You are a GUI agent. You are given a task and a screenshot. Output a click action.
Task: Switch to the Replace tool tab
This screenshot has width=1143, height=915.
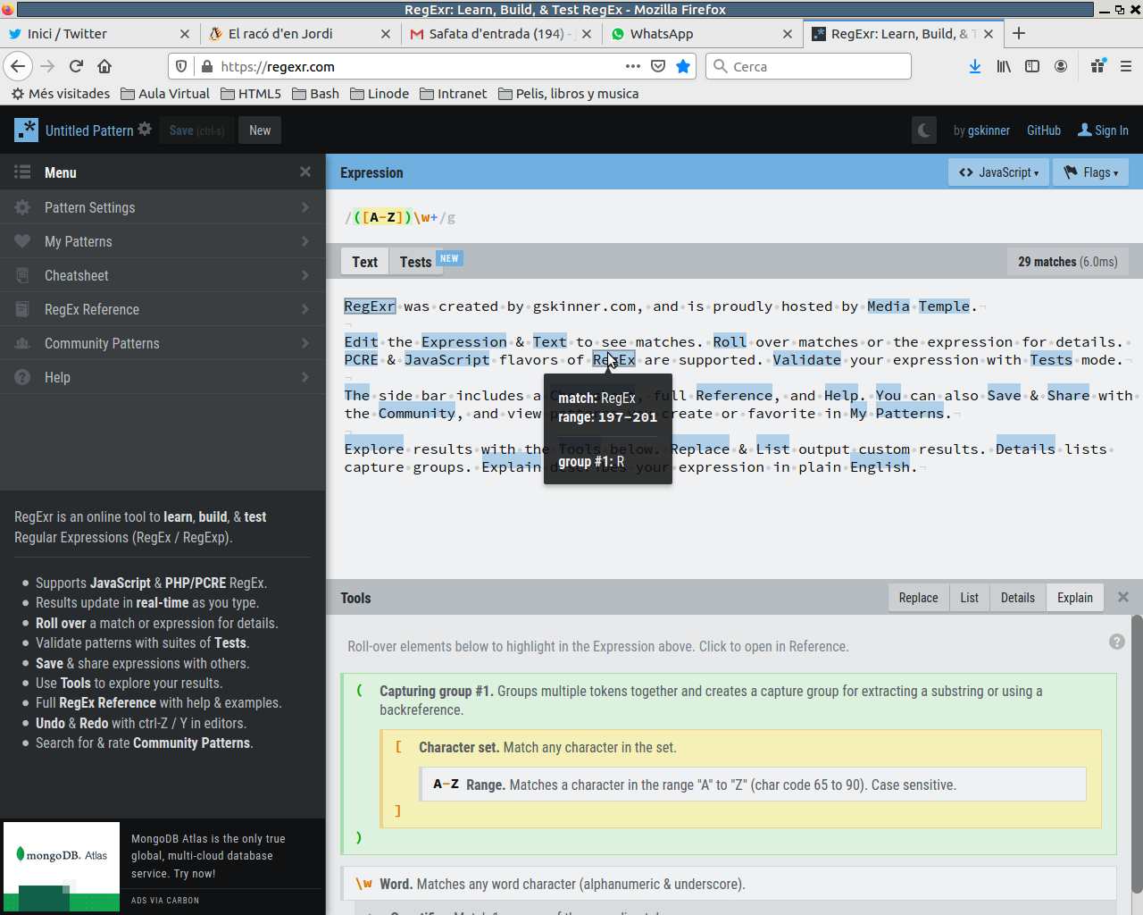point(918,598)
